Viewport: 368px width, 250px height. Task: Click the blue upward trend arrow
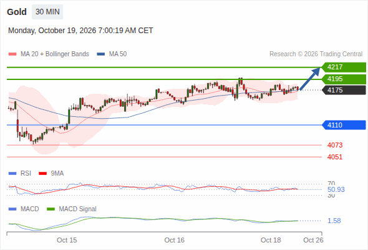tap(310, 79)
